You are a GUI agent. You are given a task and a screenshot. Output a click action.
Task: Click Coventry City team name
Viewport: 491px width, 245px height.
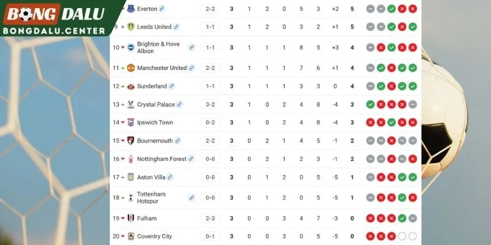tap(155, 236)
